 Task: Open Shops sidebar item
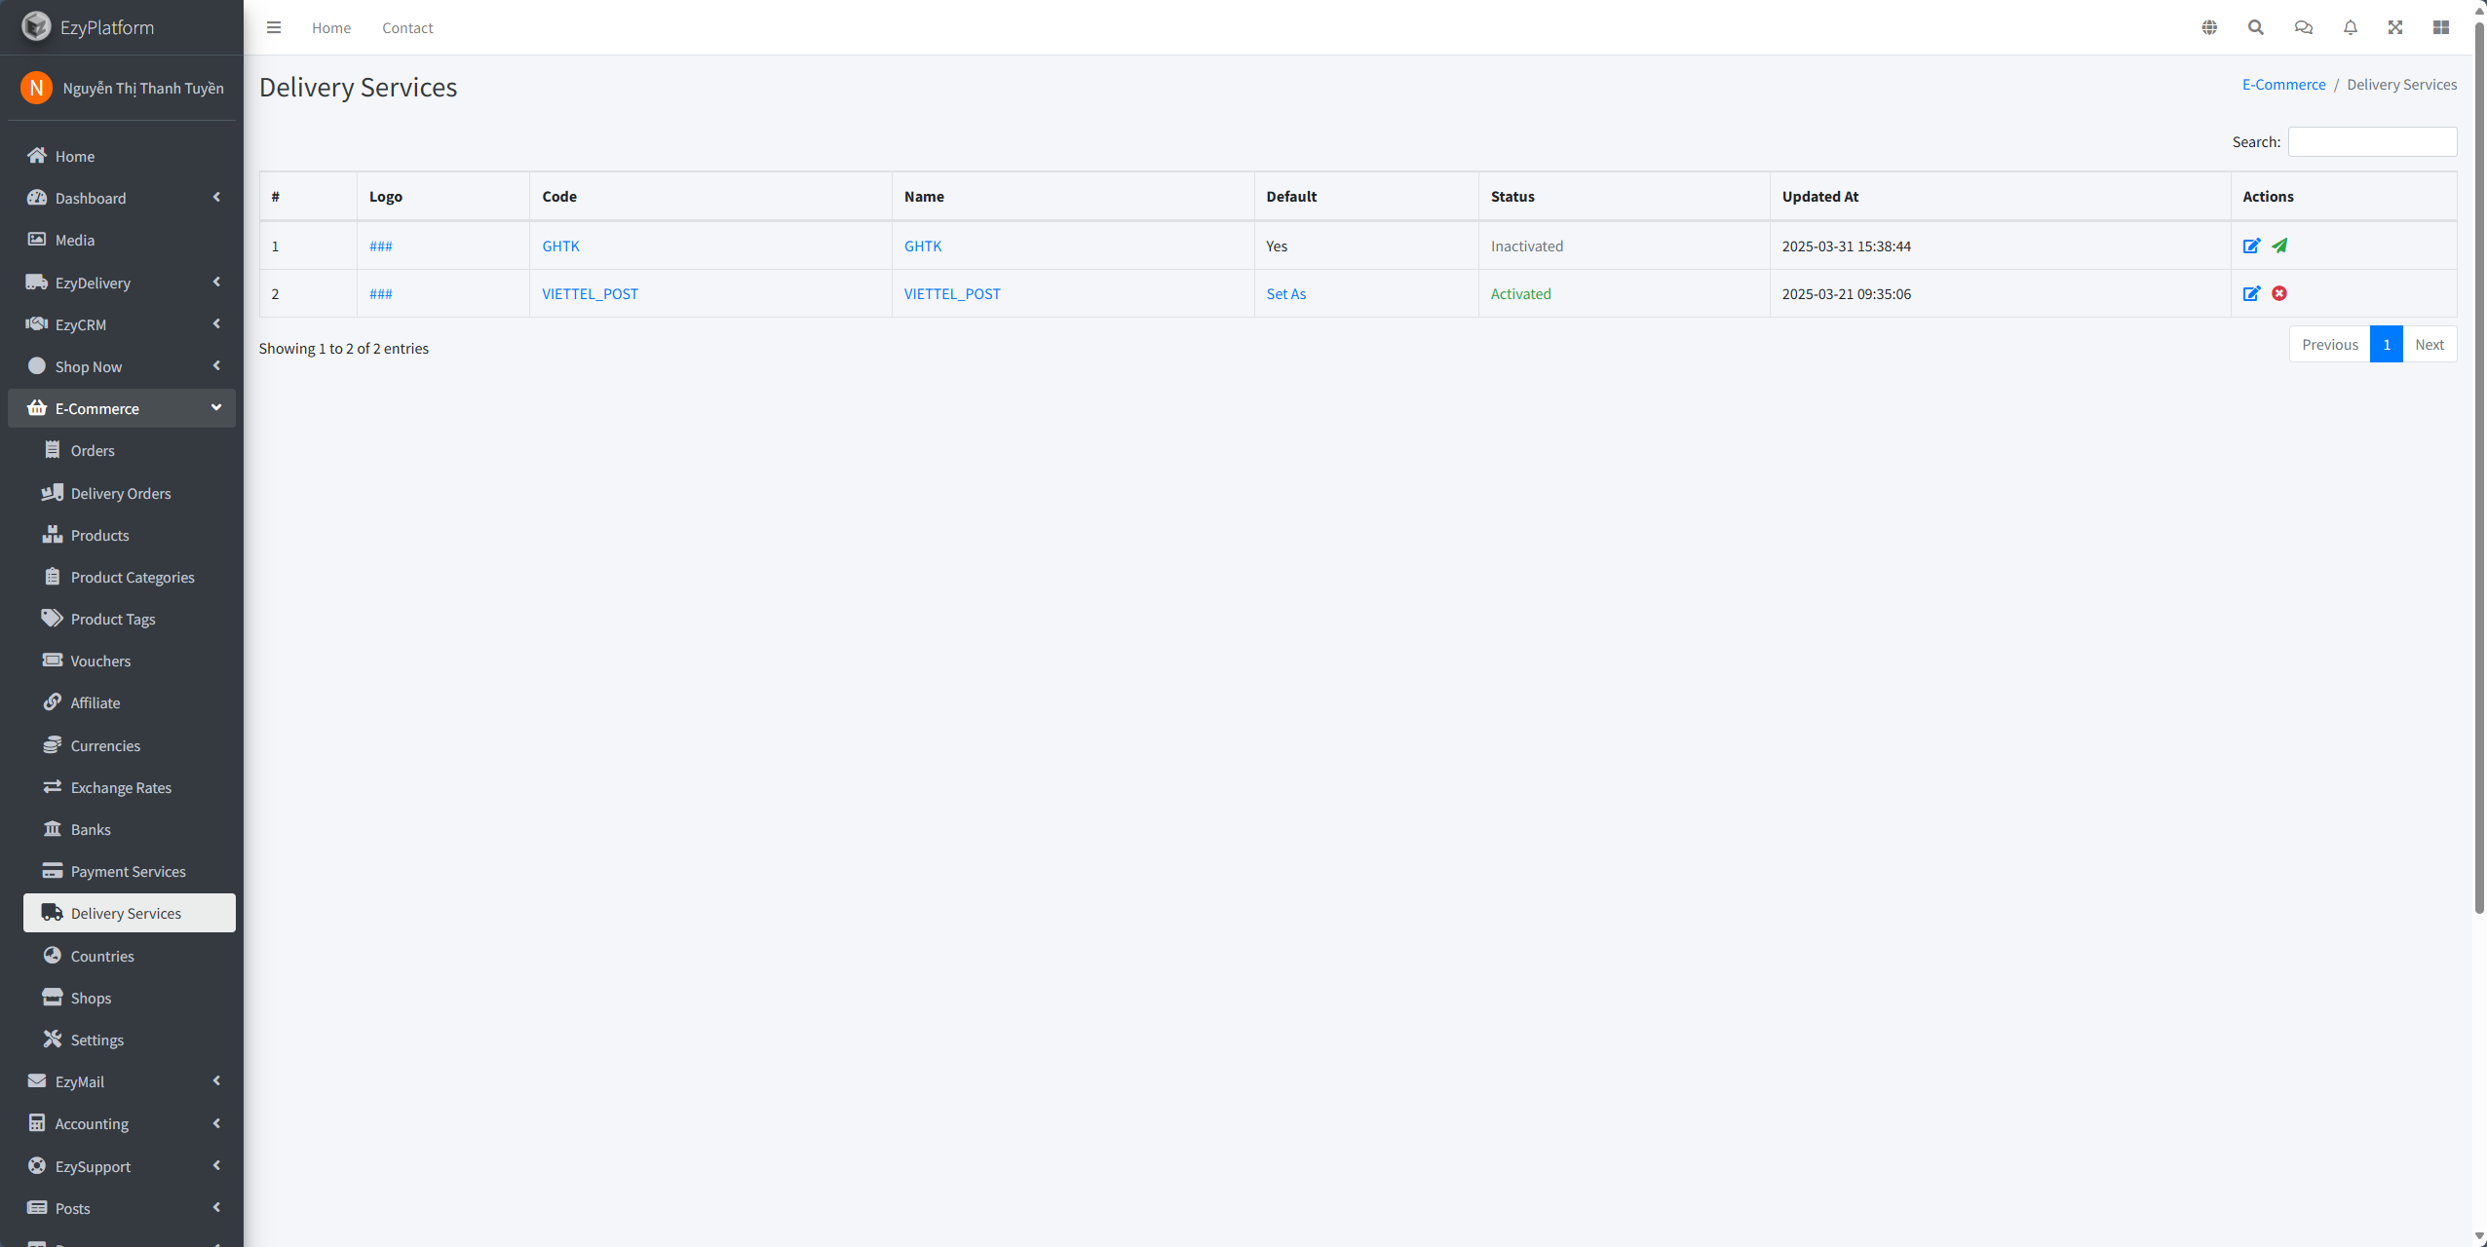tap(130, 998)
